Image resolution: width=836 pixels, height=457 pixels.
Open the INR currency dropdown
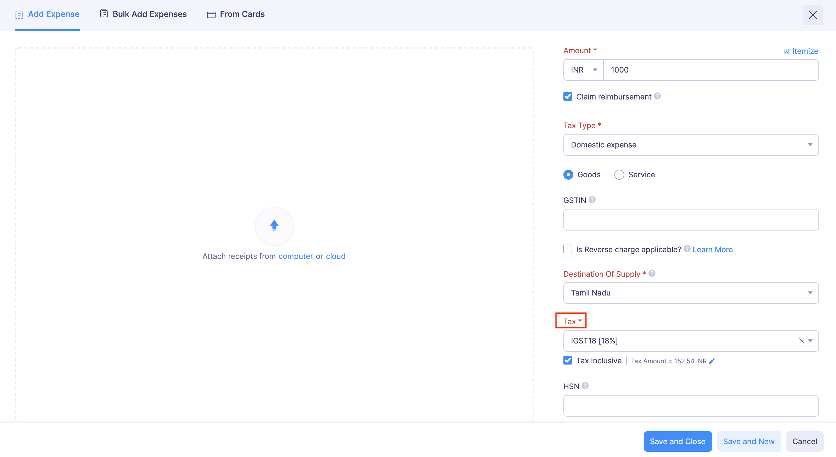(x=584, y=70)
